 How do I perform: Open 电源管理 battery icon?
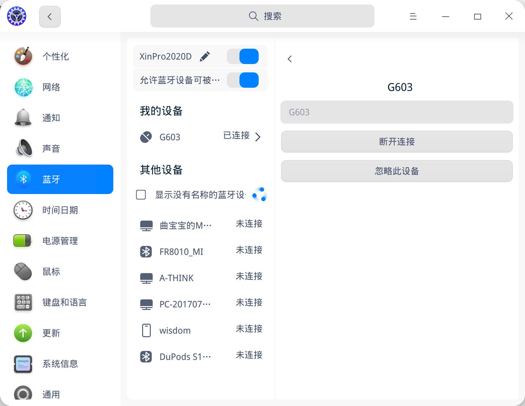pos(23,241)
